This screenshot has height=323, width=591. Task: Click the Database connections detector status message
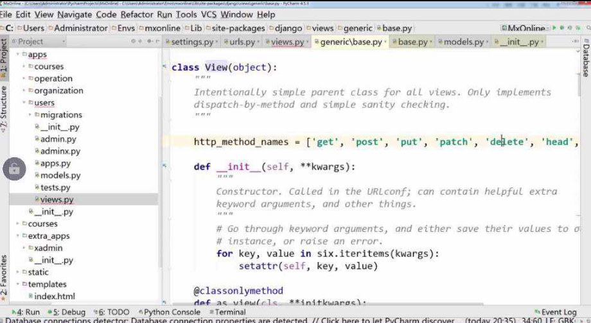pyautogui.click(x=231, y=320)
